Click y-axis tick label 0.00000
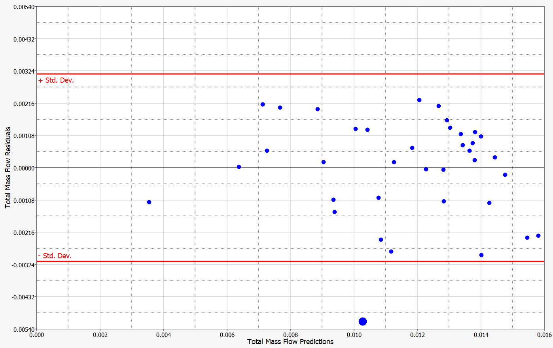The image size is (553, 348). (24, 168)
